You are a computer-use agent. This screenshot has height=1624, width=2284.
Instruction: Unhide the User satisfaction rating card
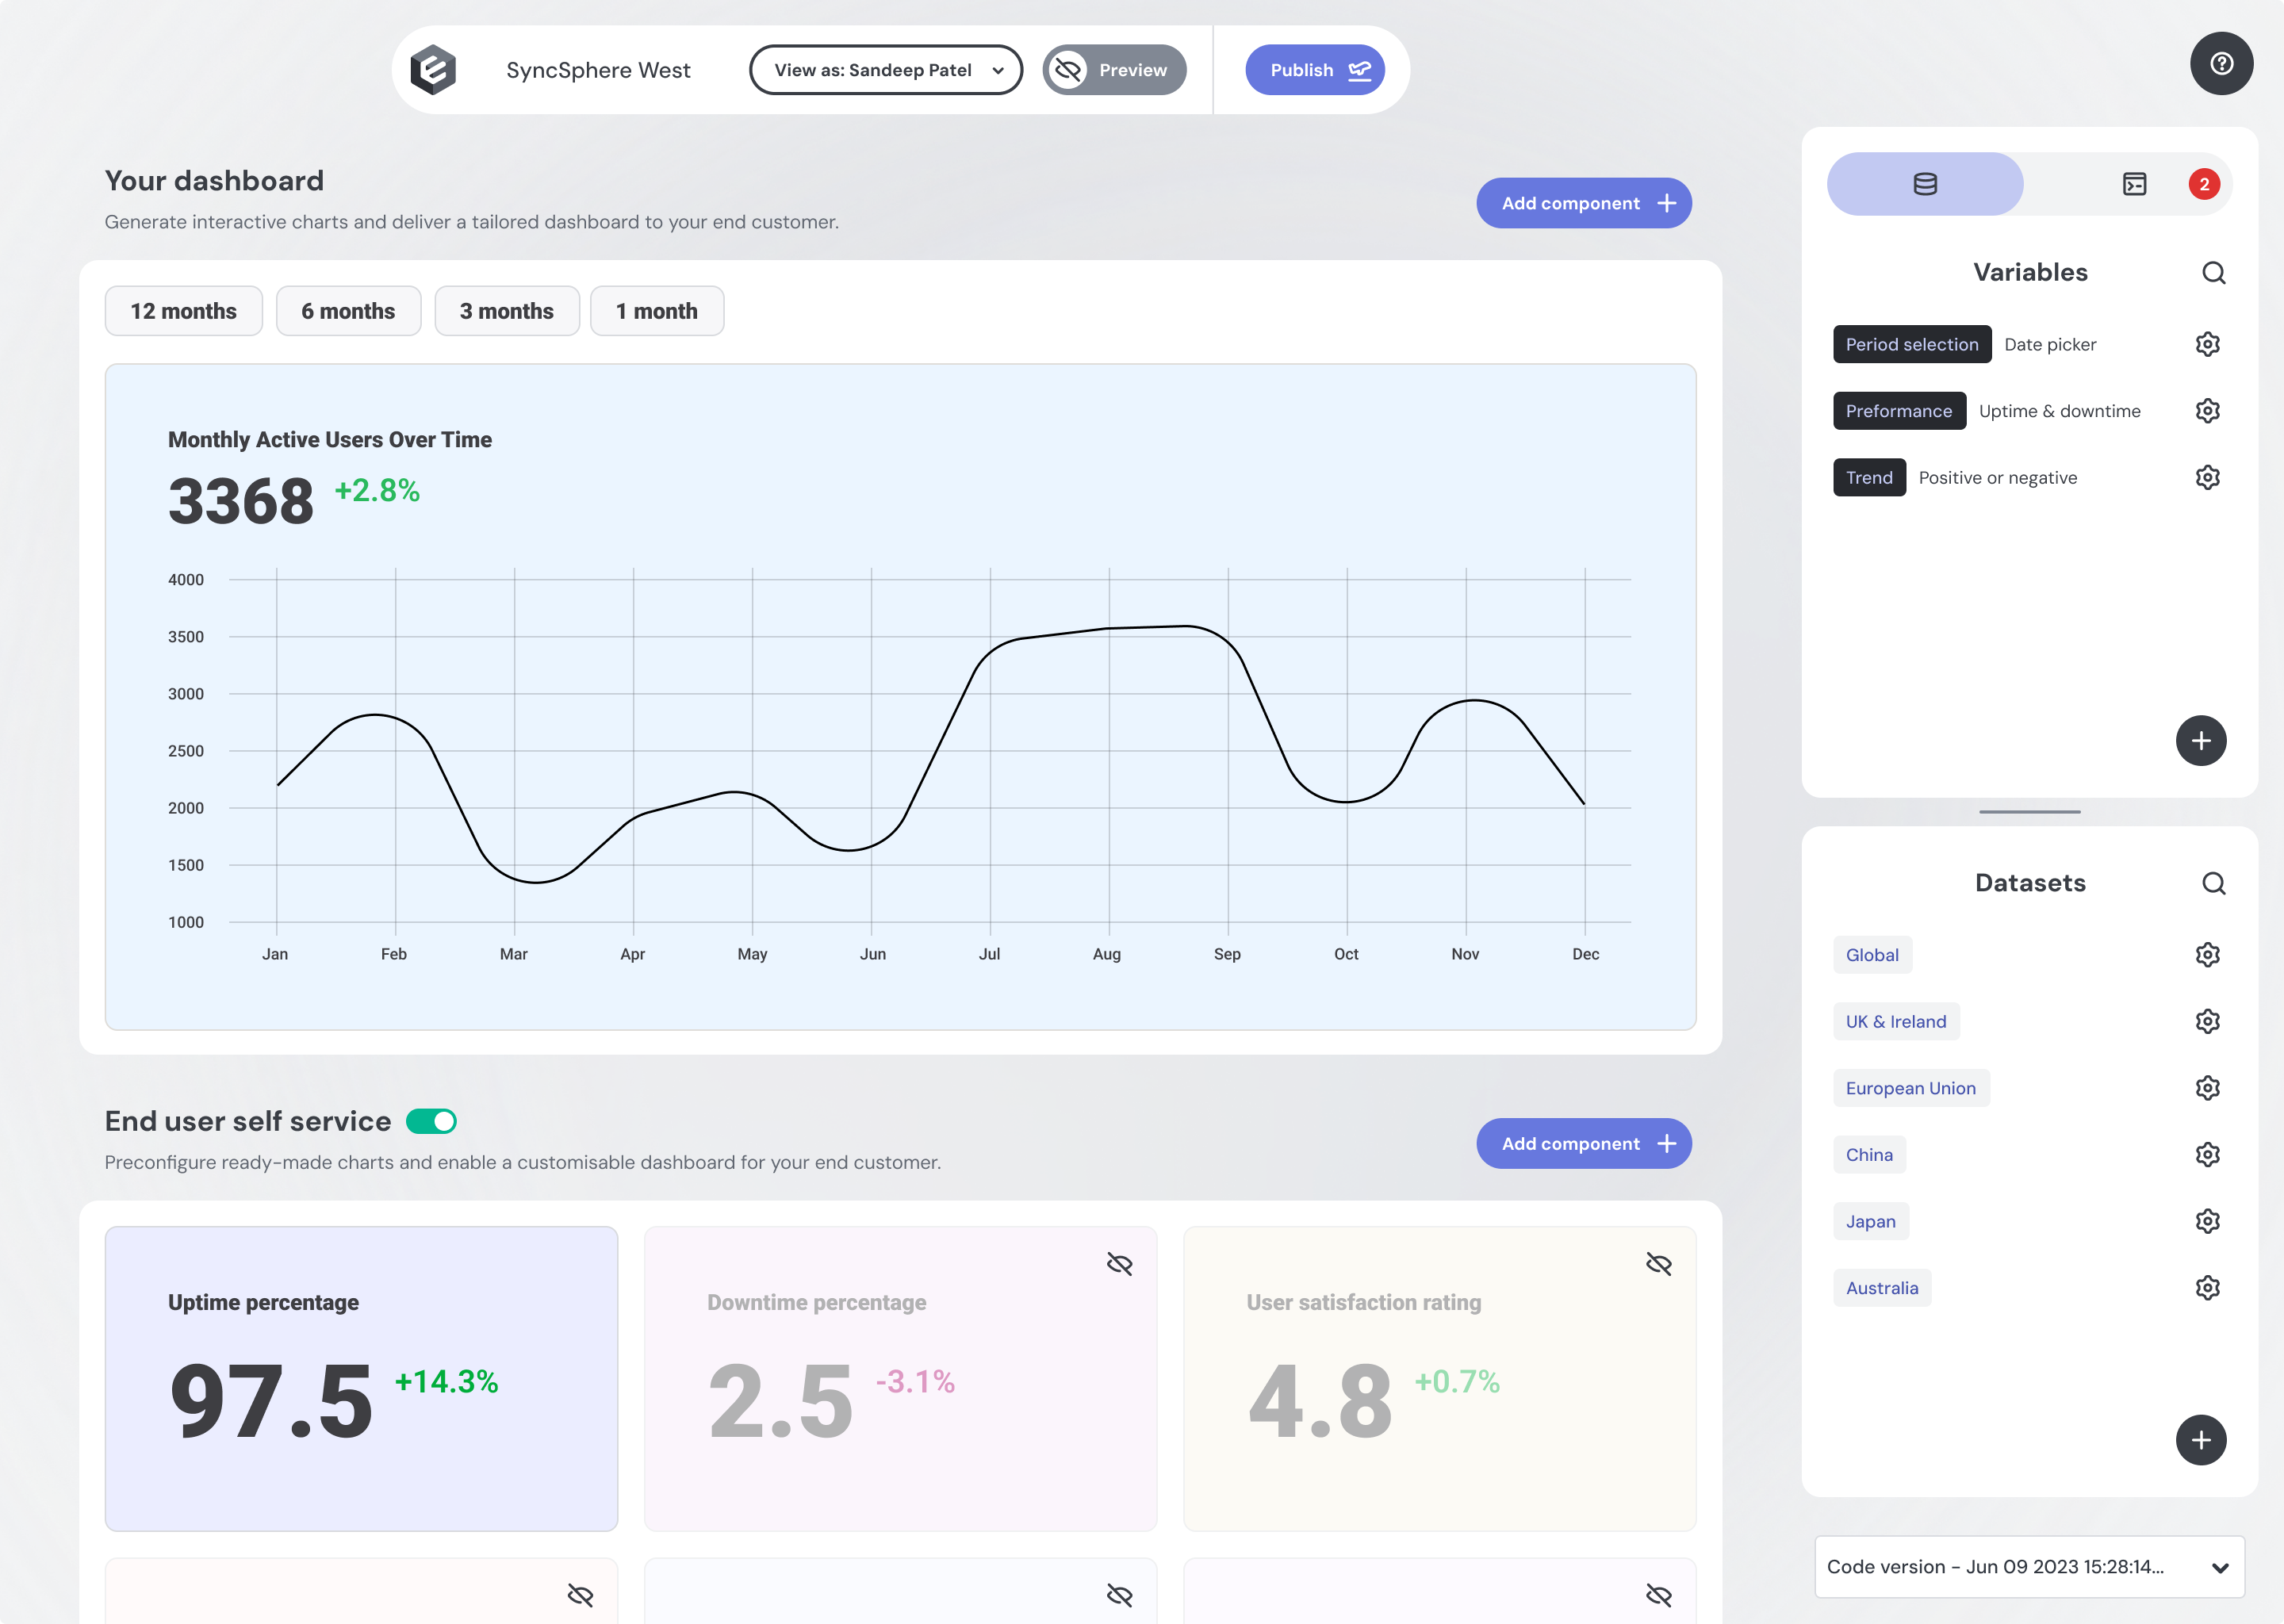pos(1658,1265)
